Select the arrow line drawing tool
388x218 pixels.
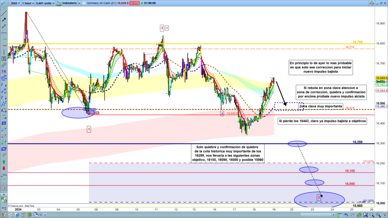4,19
